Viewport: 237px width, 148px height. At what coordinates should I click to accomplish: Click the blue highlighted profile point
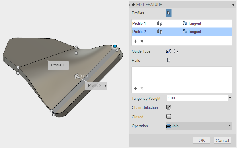(x=115, y=46)
